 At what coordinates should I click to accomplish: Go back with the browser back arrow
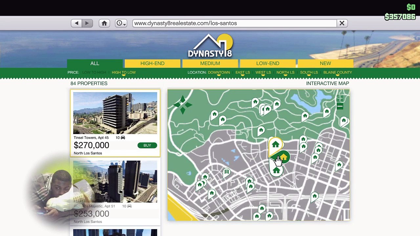coord(76,23)
